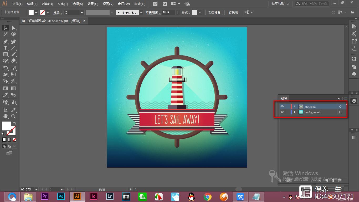The width and height of the screenshot is (359, 202).
Task: Expand the objects layer
Action: point(294,107)
